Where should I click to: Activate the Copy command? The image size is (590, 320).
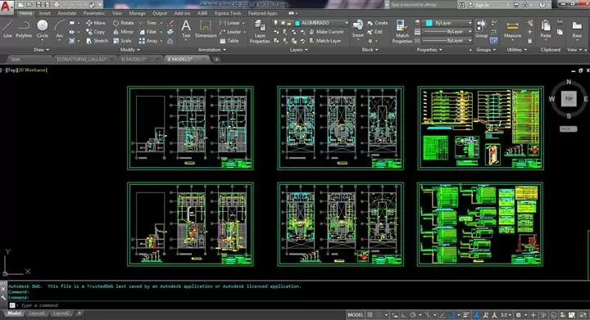96,32
